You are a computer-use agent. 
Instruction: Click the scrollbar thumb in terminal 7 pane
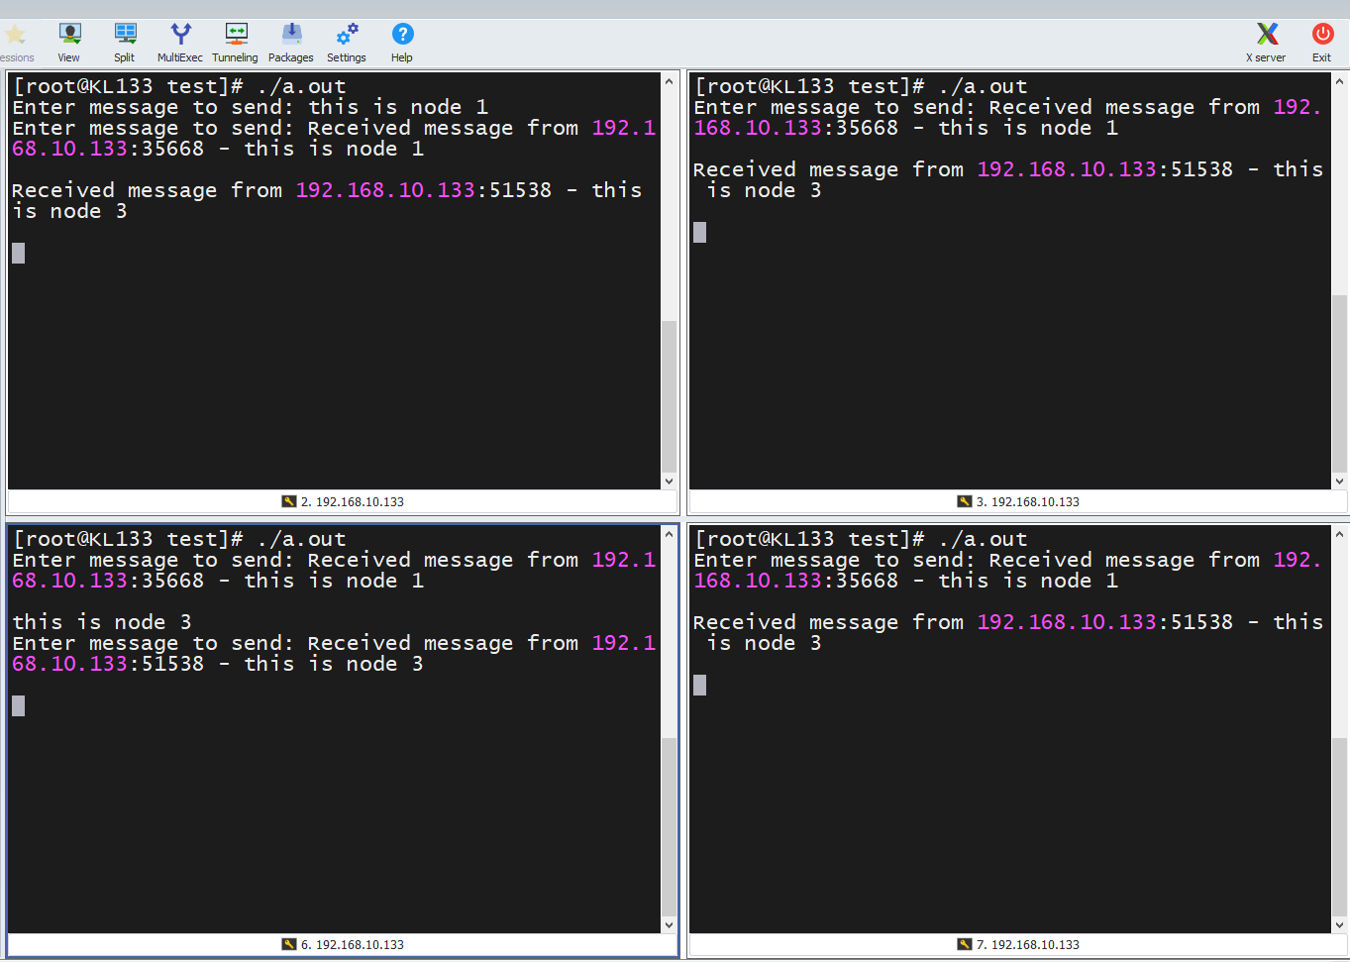pyautogui.click(x=1340, y=826)
